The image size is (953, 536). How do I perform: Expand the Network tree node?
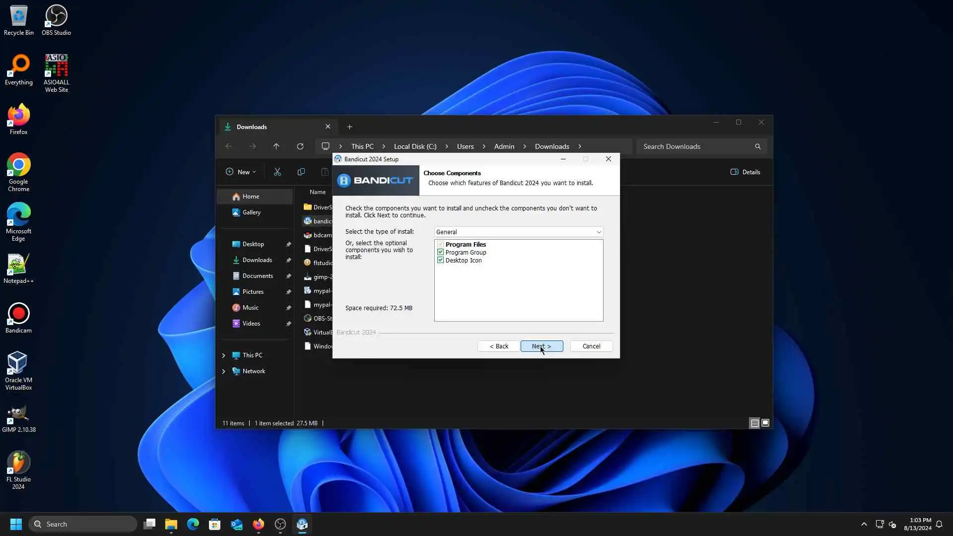click(x=223, y=371)
